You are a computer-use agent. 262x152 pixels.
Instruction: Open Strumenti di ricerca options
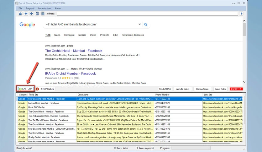[x=133, y=35]
